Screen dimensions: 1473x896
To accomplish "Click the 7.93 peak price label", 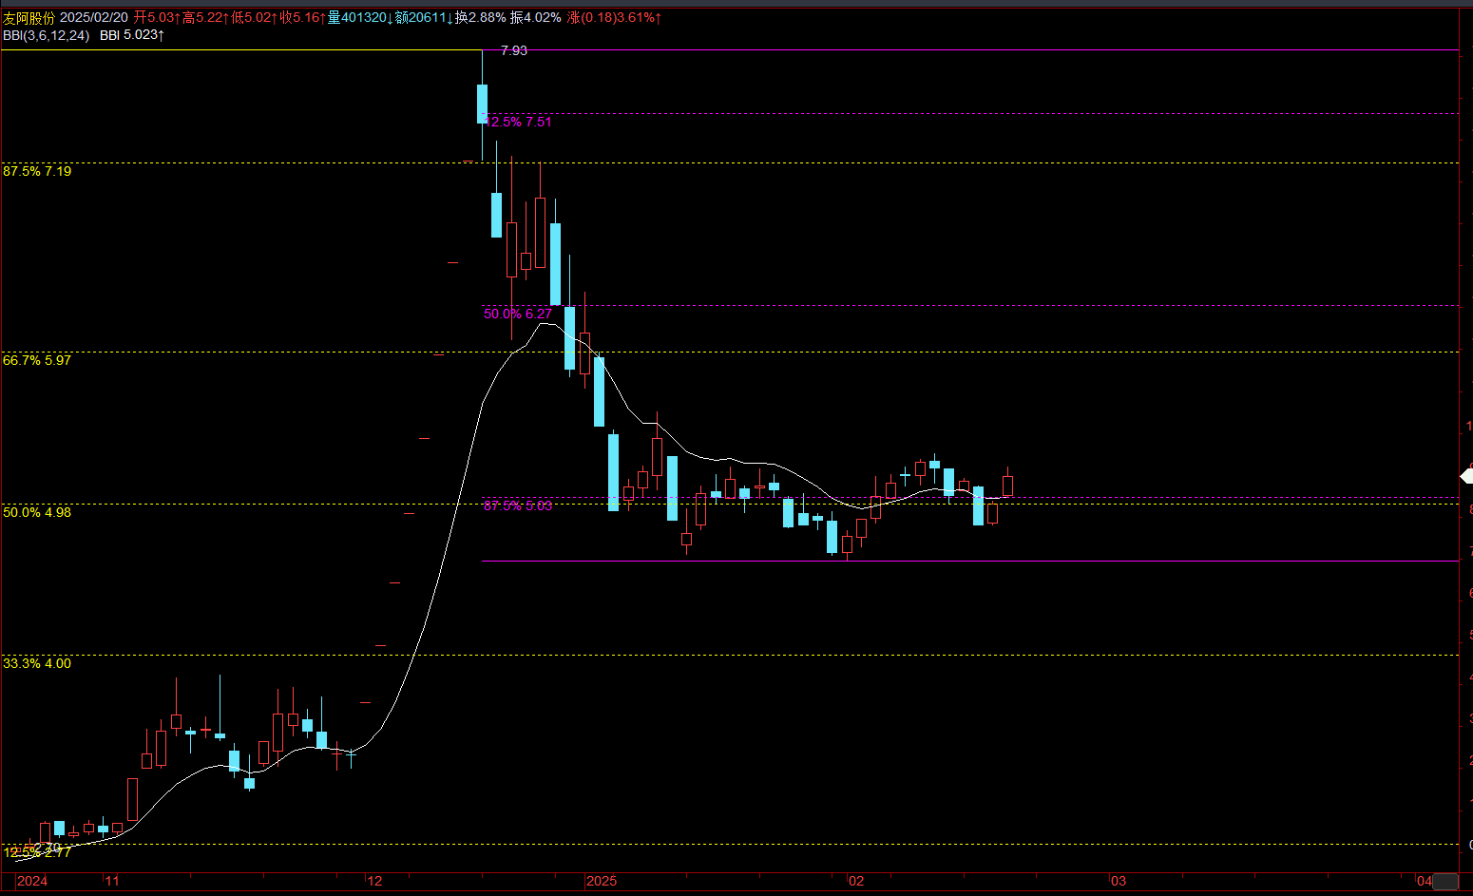I will [514, 50].
